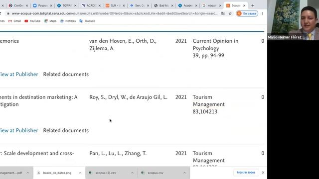Click the site lock icon in address bar
Viewport: 319px width, 179px height.
(8, 13)
